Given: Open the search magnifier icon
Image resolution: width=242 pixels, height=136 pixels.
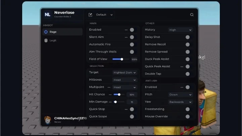Looking at the screenshot, I should point(192,15).
